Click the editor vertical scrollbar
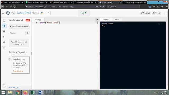Viewport: 169px width, 95px height. click(x=98, y=23)
